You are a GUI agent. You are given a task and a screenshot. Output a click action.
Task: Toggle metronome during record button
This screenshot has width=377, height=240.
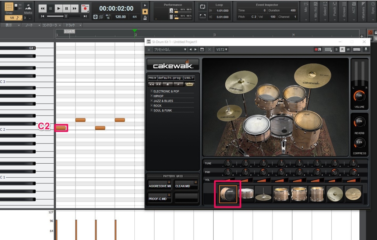click(145, 11)
